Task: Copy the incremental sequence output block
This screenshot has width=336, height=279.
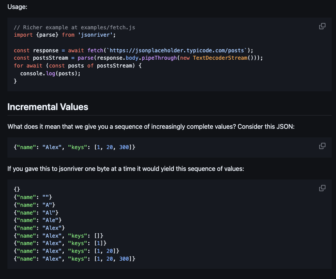Action: click(x=322, y=188)
